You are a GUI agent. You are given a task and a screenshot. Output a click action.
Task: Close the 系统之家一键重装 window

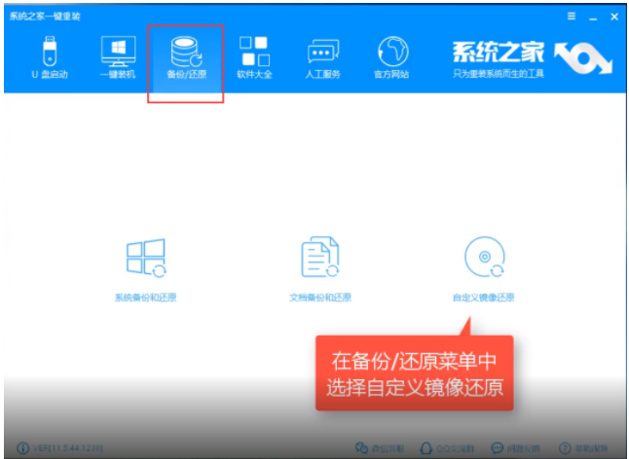point(614,17)
